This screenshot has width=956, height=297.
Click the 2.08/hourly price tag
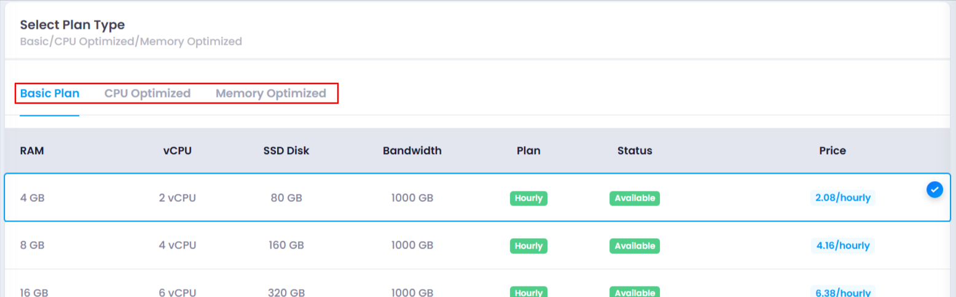pyautogui.click(x=842, y=198)
